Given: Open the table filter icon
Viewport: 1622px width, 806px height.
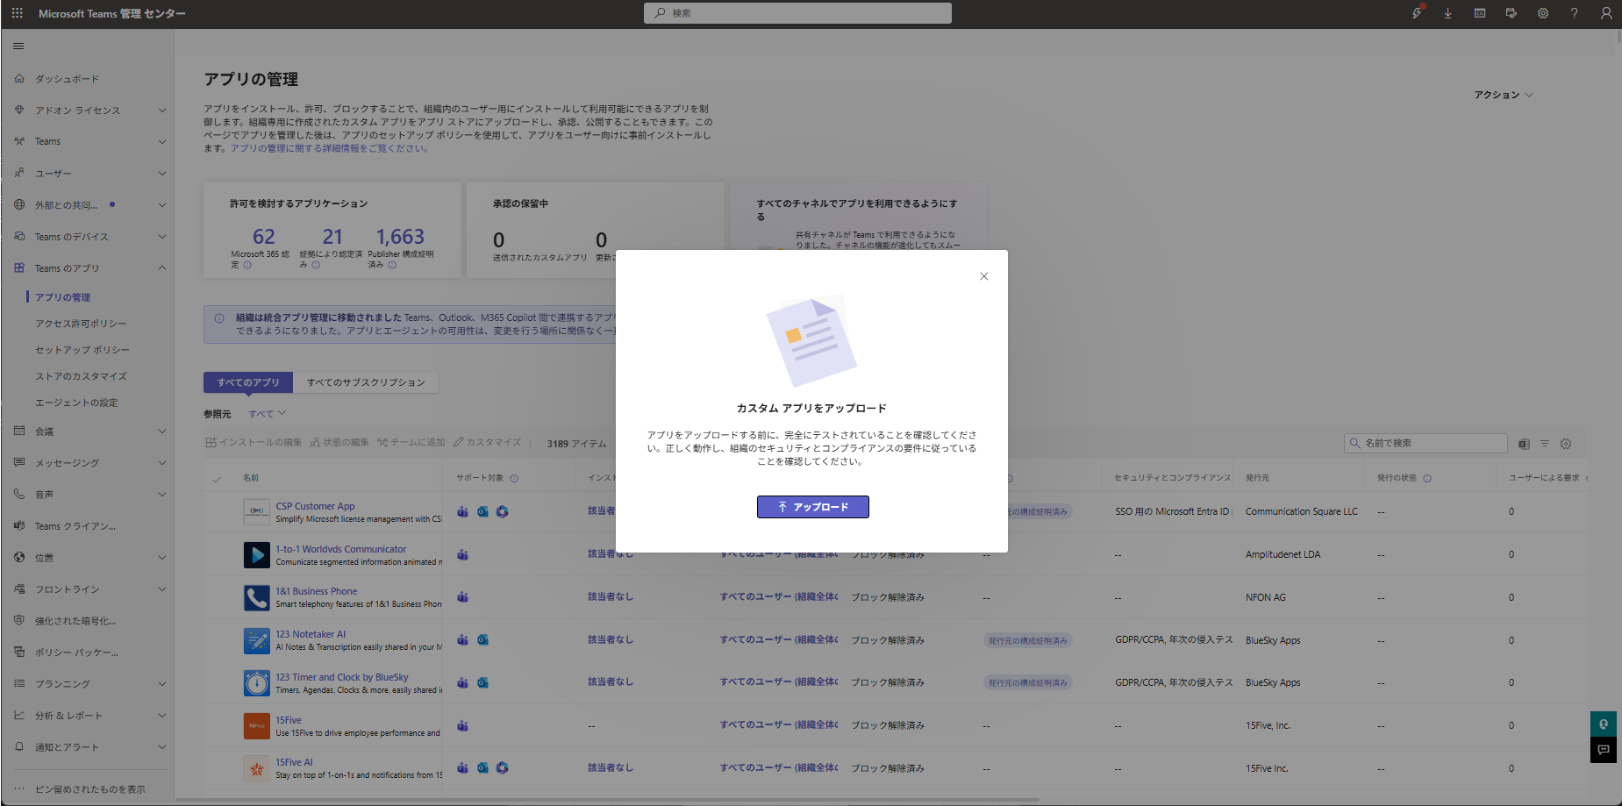Looking at the screenshot, I should coord(1545,444).
